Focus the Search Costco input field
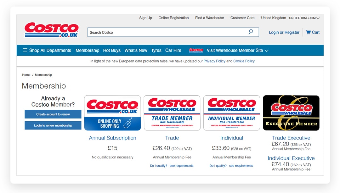Image resolution: width=340 pixels, height=193 pixels. [x=173, y=32]
